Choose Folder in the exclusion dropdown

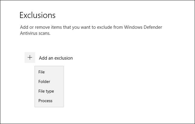pos(44,81)
